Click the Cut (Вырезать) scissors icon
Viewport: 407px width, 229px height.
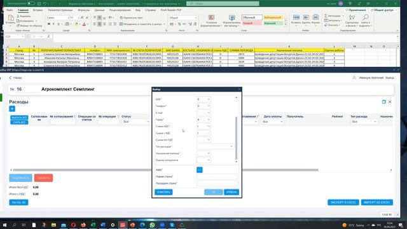18,16
